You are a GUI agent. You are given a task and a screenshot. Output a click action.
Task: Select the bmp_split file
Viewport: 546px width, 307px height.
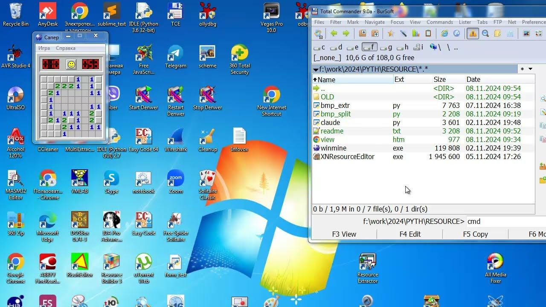click(423, 114)
